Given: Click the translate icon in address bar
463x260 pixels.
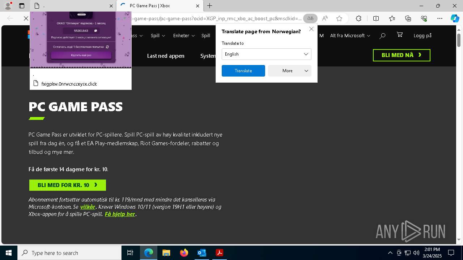Looking at the screenshot, I should (310, 18).
